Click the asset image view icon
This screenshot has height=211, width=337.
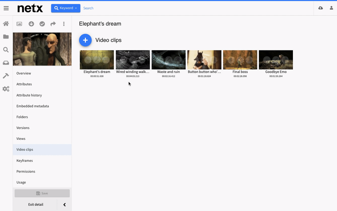(19, 24)
